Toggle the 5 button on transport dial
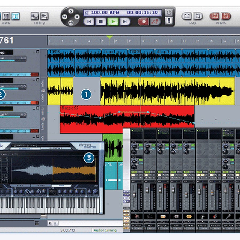The height and width of the screenshot is (240, 240). point(71,11)
